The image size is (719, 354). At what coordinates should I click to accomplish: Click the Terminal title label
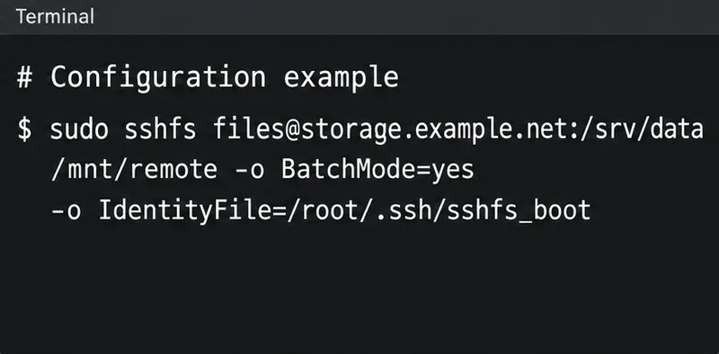point(55,16)
